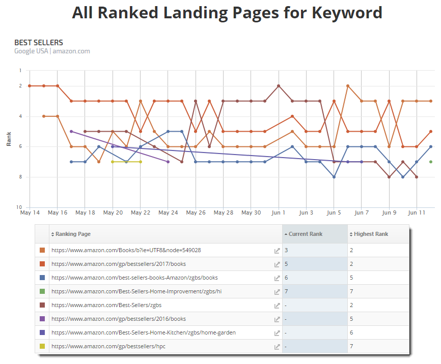Viewport: 441px width, 364px height.
Task: Open external link icon for bestsellers/2016/books row
Action: point(277,319)
